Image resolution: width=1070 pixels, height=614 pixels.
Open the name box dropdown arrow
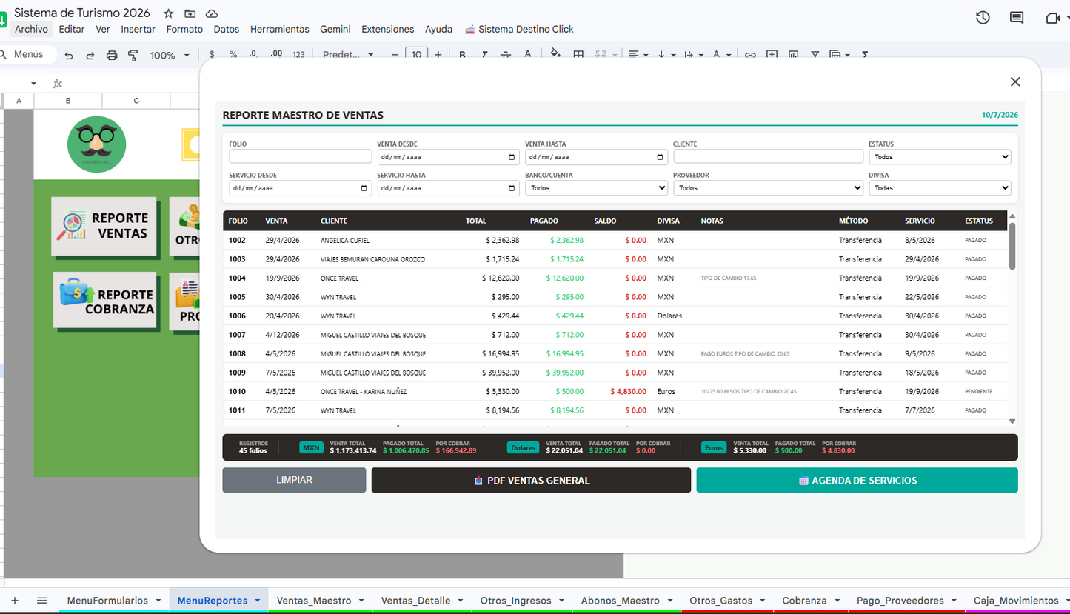pos(33,84)
